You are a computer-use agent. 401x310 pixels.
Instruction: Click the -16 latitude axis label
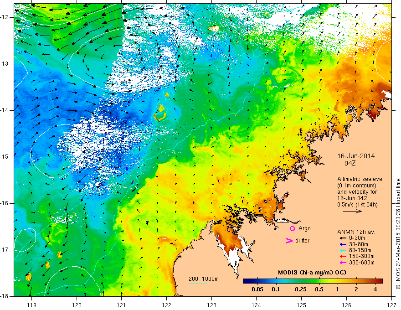(x=5, y=203)
